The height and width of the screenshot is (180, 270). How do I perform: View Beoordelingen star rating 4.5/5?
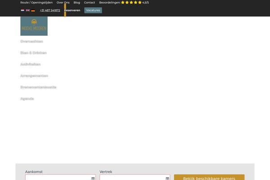click(x=124, y=3)
